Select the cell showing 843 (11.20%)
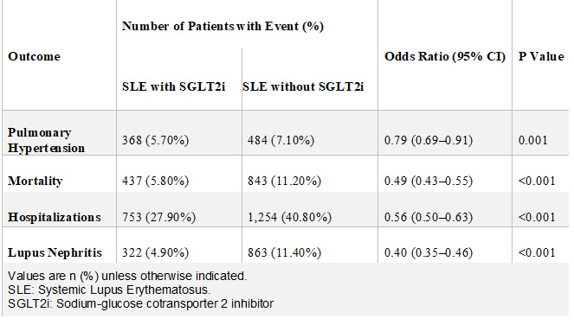The image size is (574, 325). 284,181
